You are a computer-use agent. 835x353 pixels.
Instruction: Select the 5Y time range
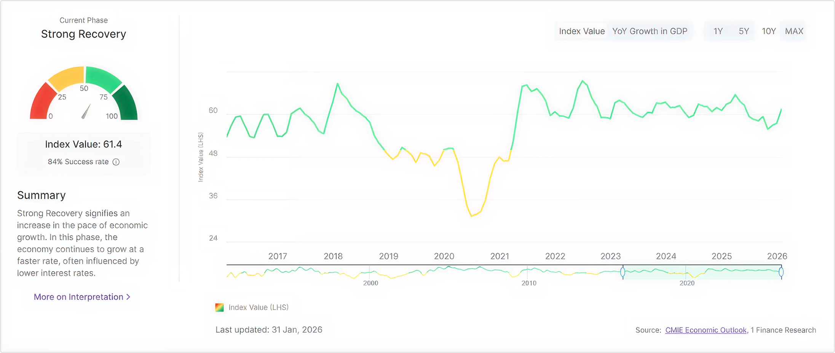pyautogui.click(x=744, y=31)
